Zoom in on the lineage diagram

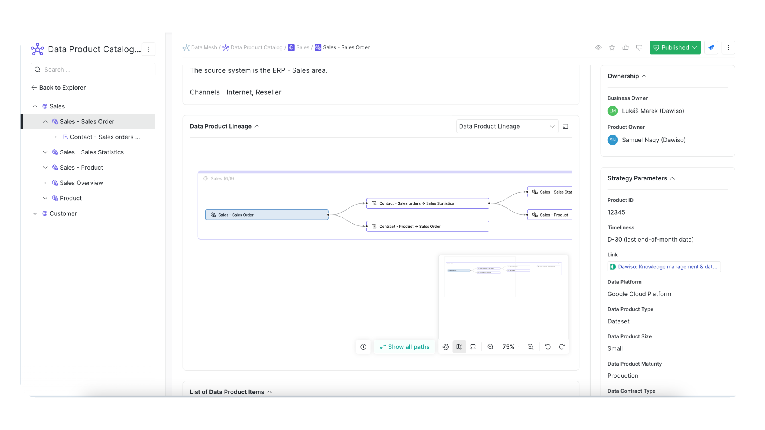530,347
